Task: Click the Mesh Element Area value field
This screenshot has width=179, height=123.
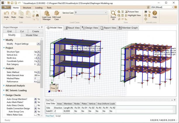Action: pos(37,75)
